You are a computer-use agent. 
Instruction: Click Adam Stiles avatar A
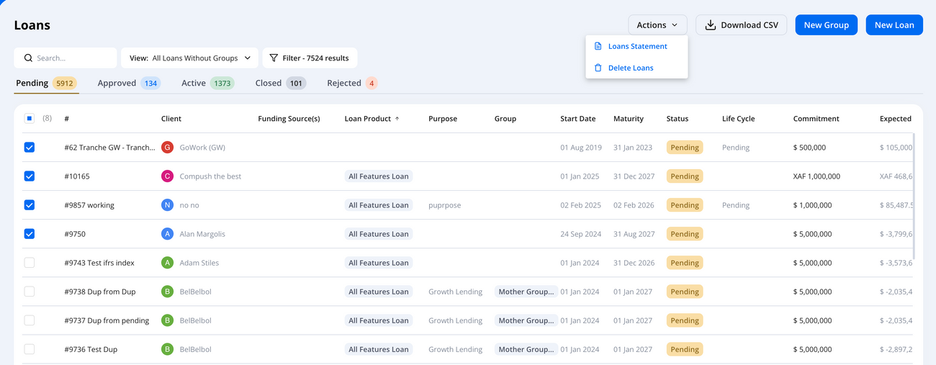click(x=168, y=262)
